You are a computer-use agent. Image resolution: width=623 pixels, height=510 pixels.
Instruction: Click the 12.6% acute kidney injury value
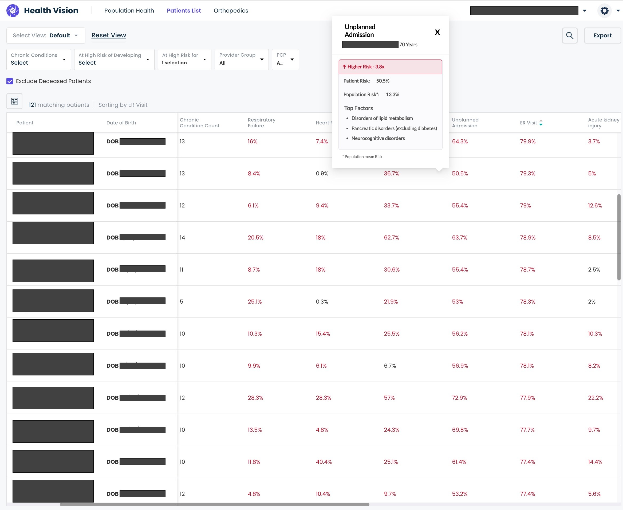click(x=595, y=206)
